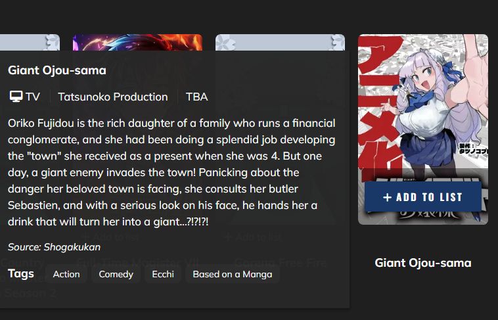Select the Action tag

tap(66, 274)
